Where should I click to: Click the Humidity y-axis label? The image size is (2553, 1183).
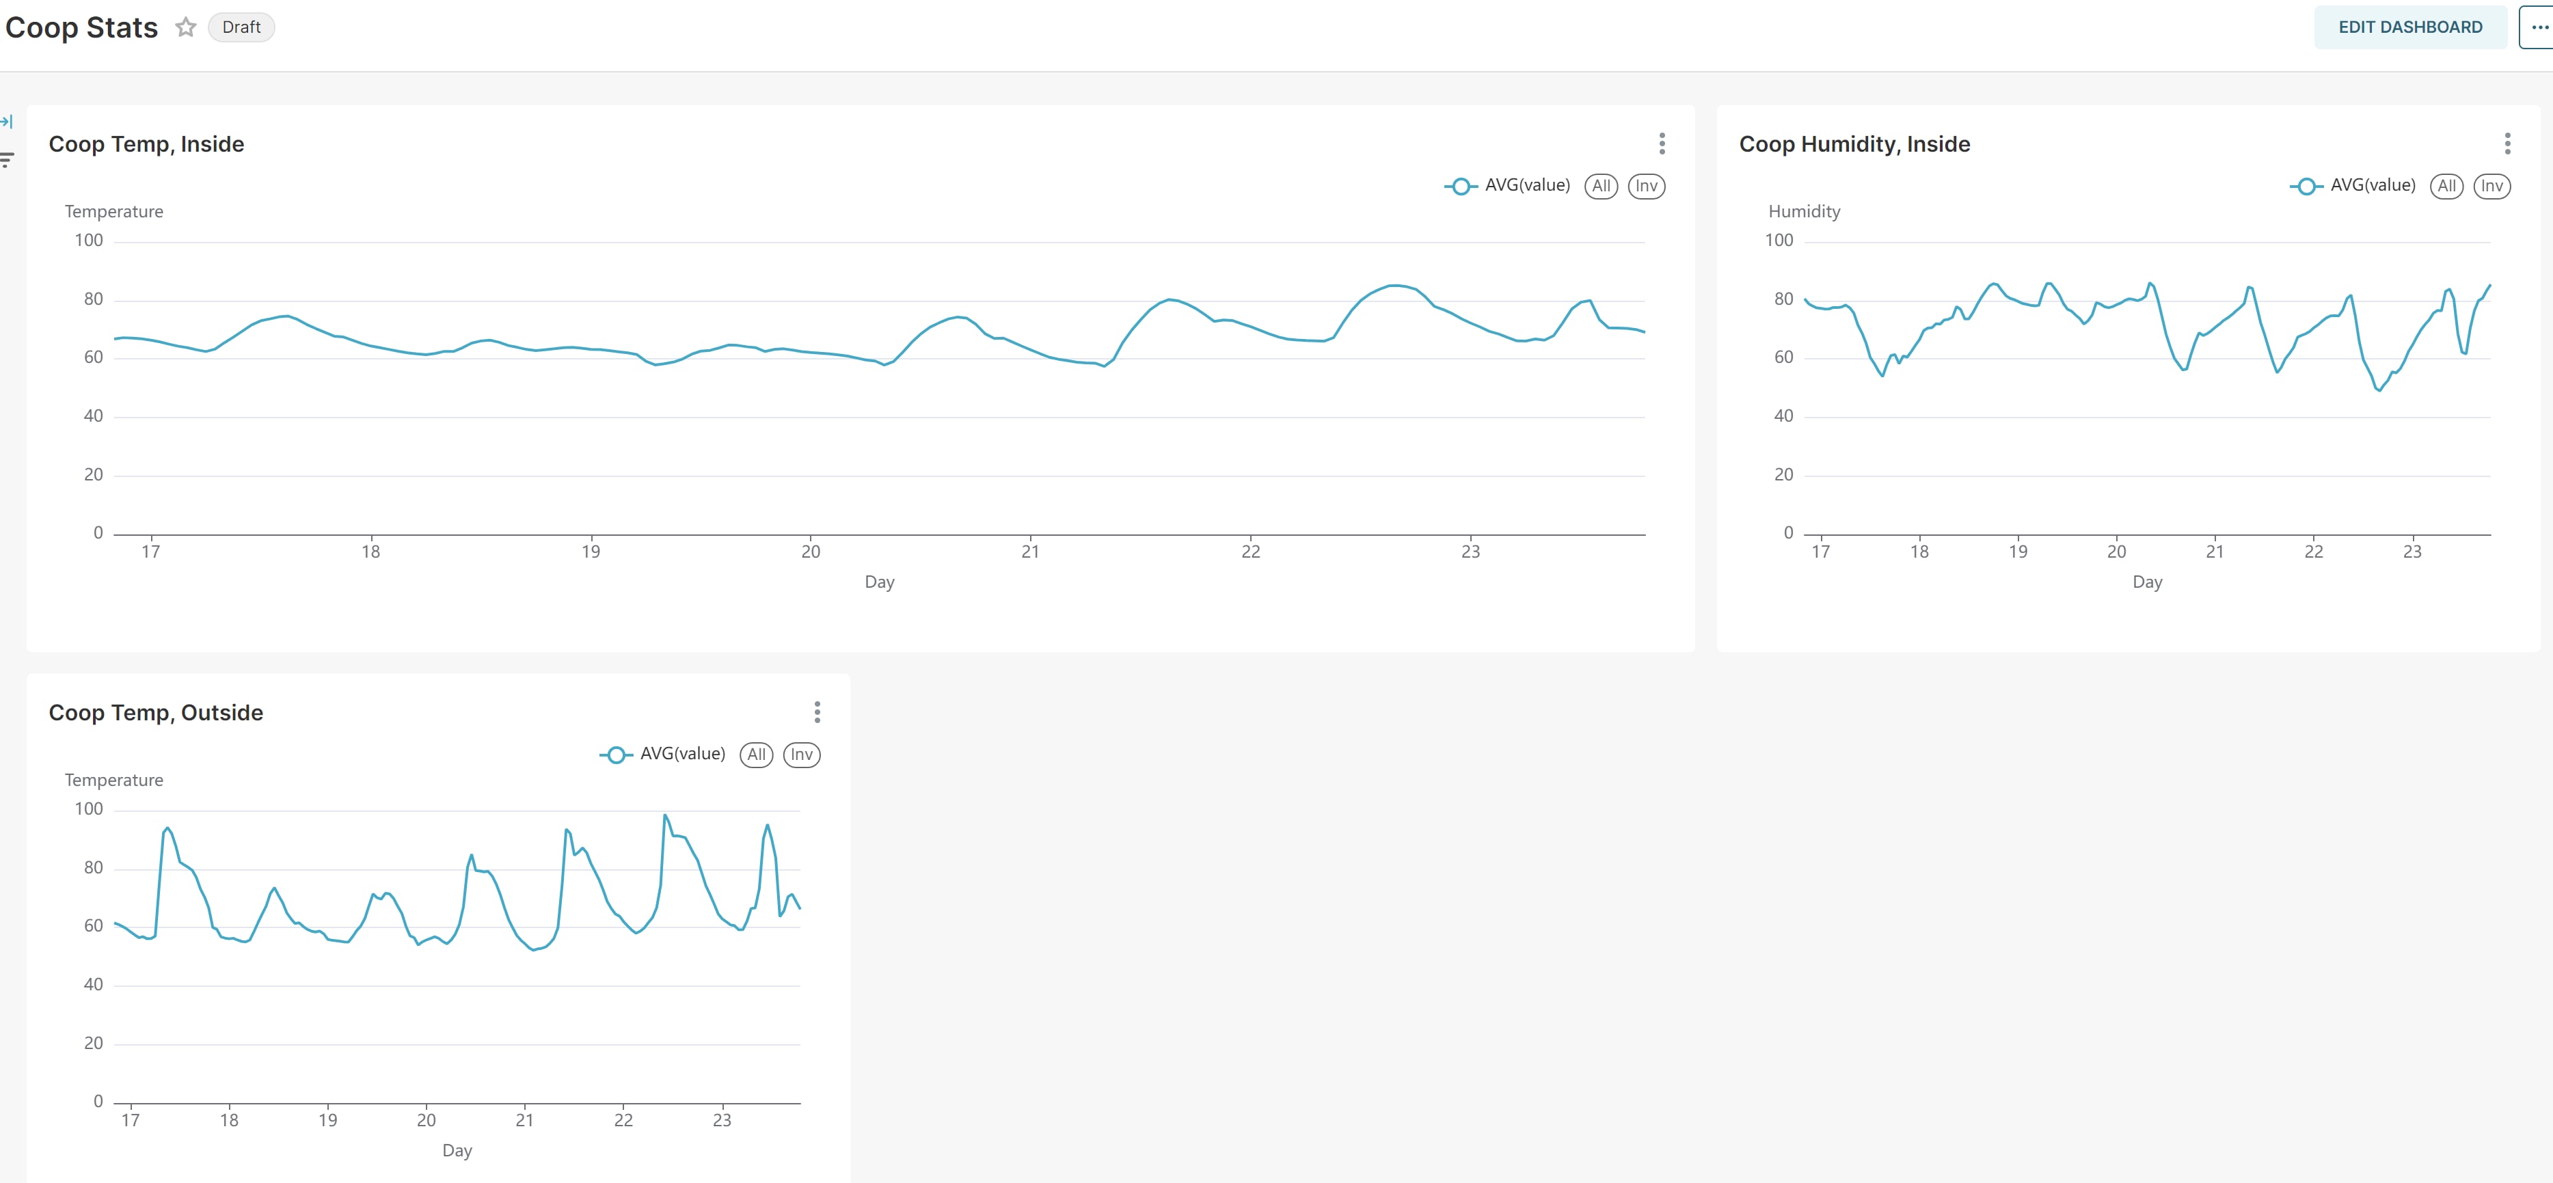[x=1804, y=212]
